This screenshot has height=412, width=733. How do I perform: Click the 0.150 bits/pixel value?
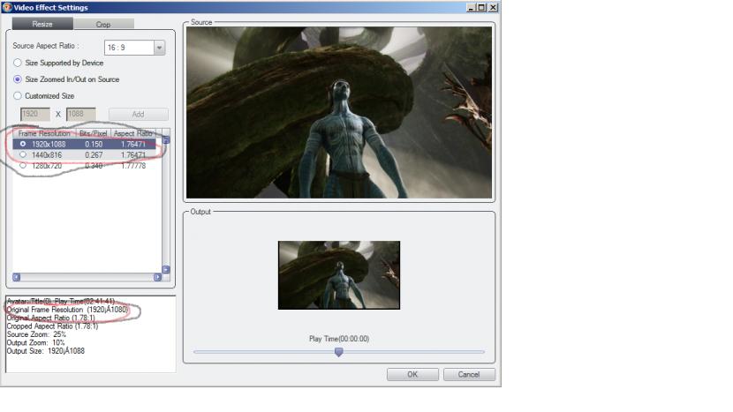(x=94, y=145)
